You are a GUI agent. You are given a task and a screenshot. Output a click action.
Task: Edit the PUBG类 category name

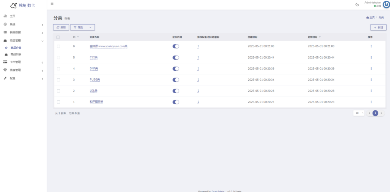pos(95,80)
